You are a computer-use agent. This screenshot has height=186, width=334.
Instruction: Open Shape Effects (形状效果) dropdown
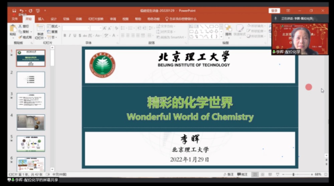(257, 36)
